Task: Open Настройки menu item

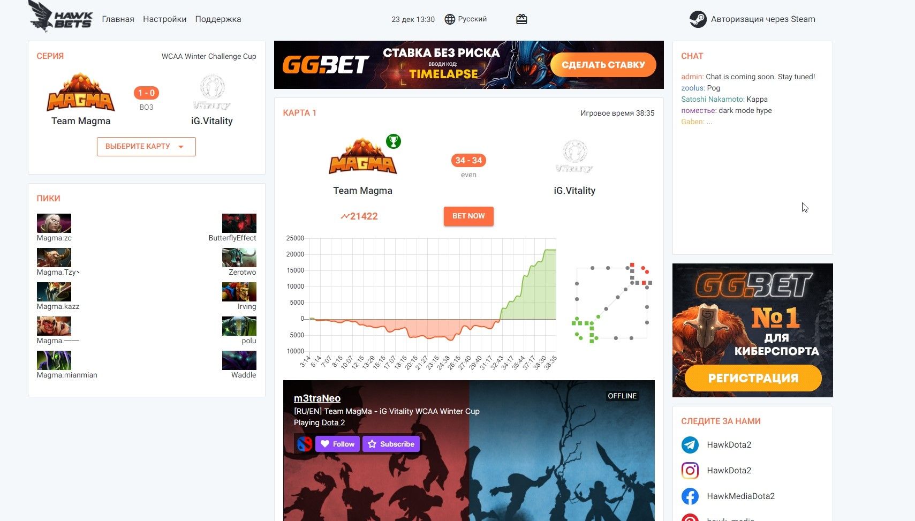Action: 164,19
